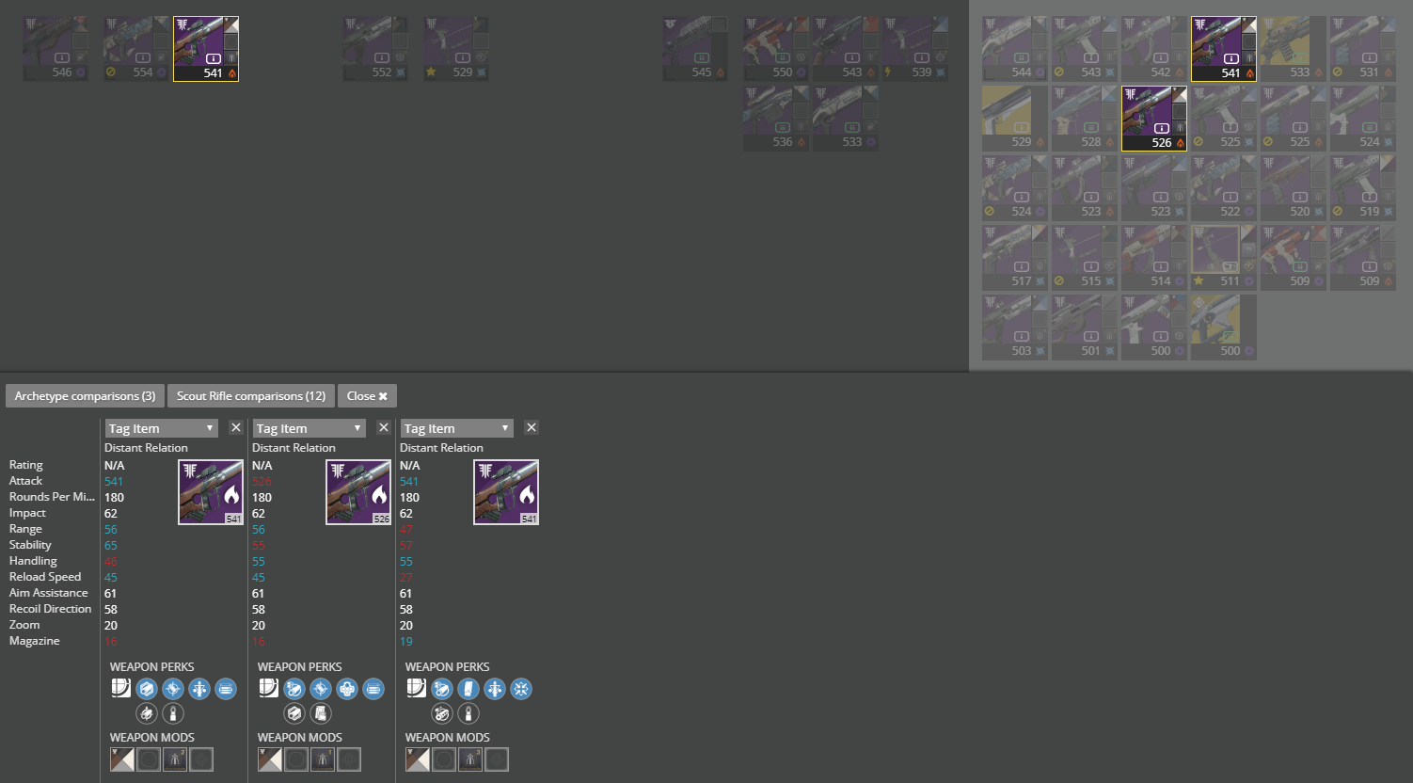Screen dimensions: 1413x783
Task: Select the 554 power weapon tile
Action: [x=136, y=49]
